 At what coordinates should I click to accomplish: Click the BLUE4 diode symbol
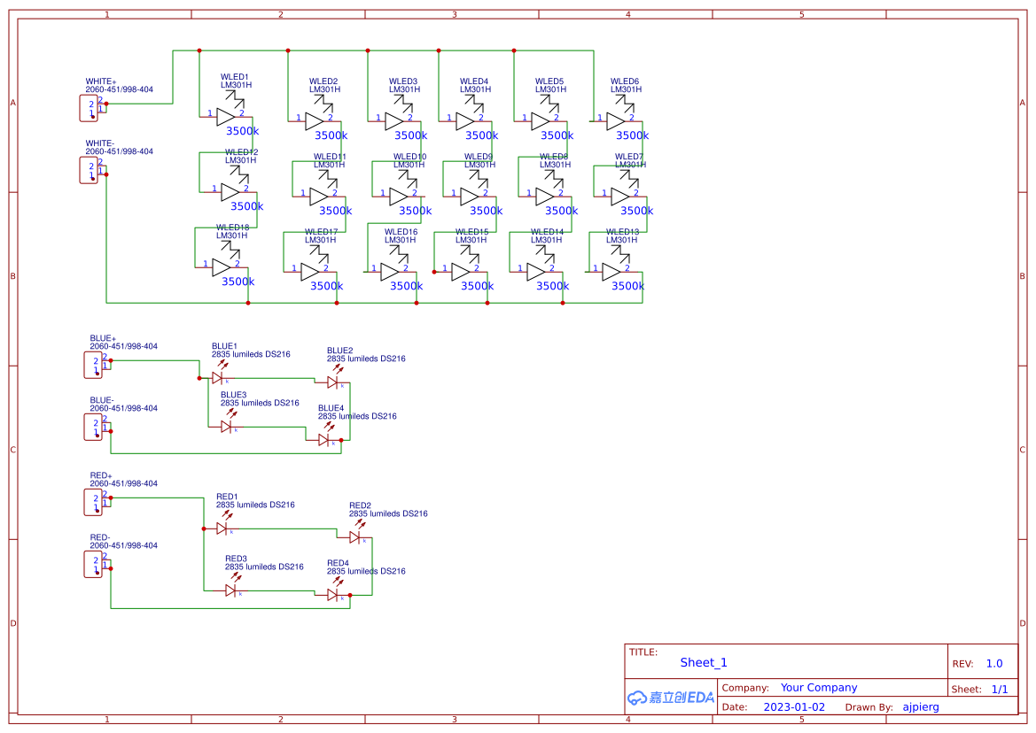324,440
